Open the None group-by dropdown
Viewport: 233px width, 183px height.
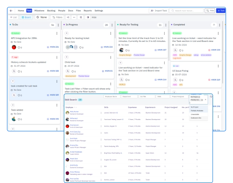point(42,17)
